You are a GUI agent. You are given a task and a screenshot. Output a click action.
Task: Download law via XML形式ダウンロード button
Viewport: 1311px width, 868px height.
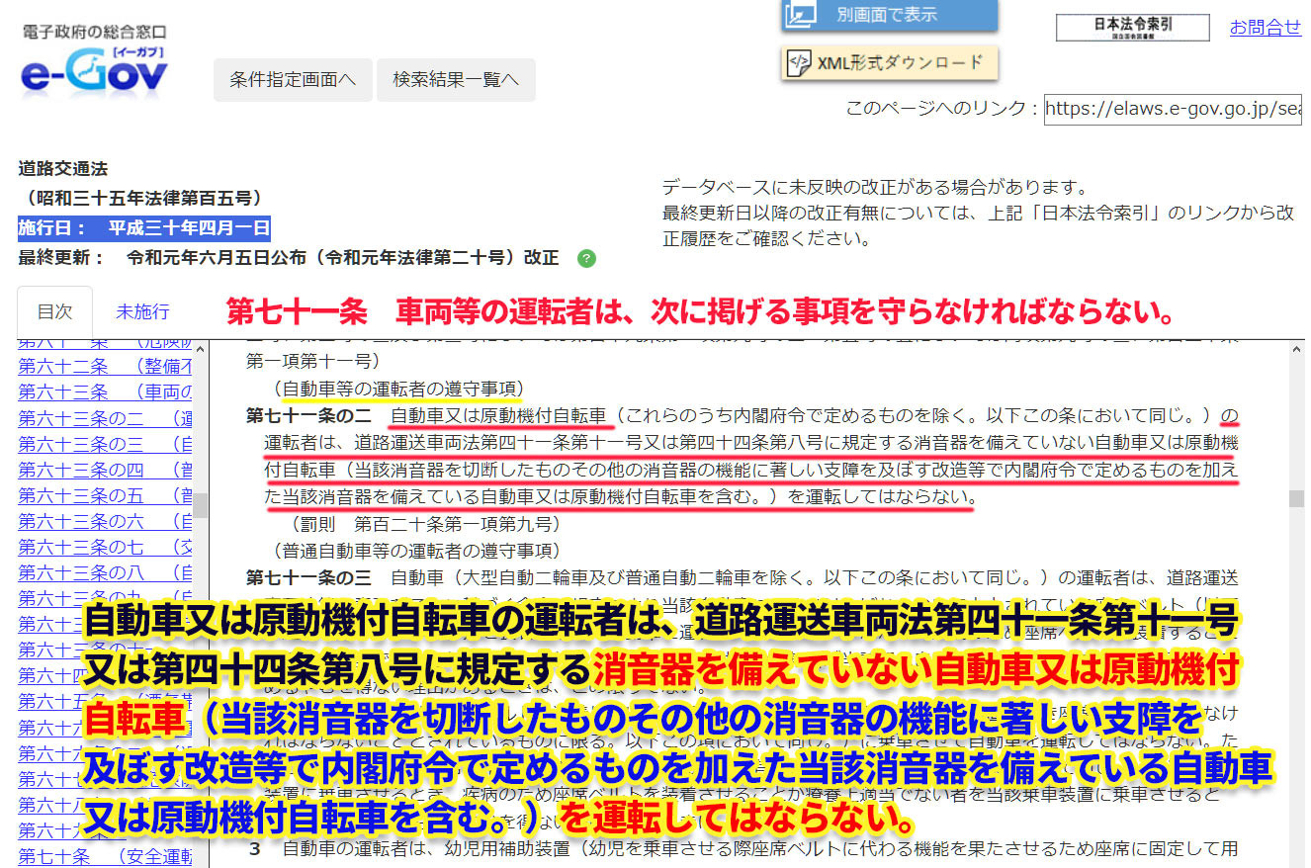(x=890, y=63)
